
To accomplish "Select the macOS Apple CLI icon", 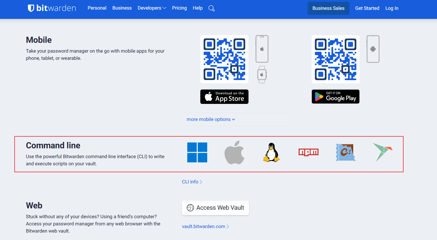I will 234,152.
